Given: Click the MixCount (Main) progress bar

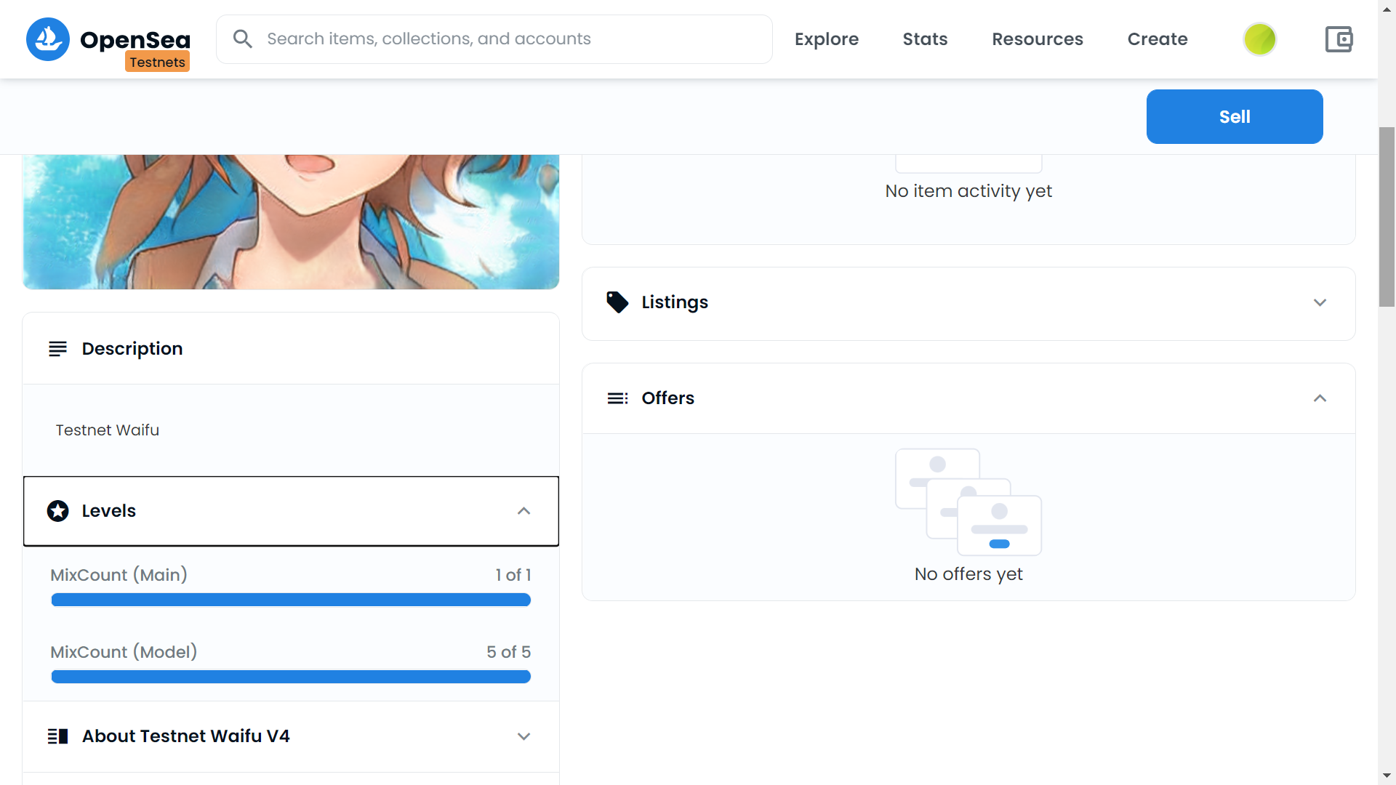Looking at the screenshot, I should [291, 600].
